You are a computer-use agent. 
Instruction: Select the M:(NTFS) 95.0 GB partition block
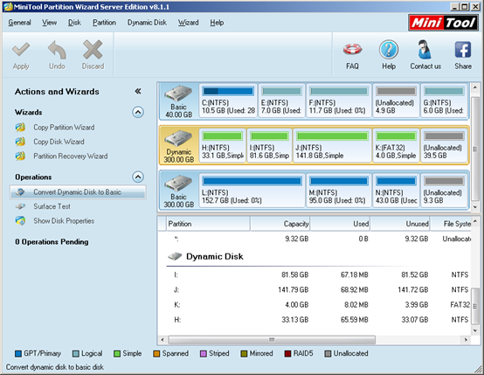339,191
